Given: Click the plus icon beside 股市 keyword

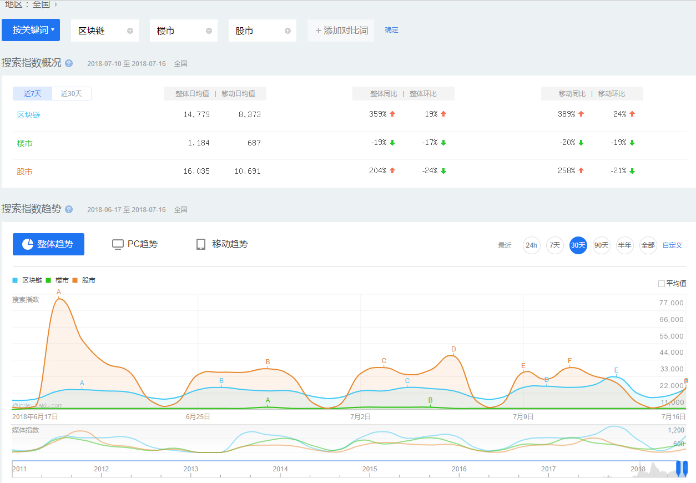Looking at the screenshot, I should click(288, 31).
